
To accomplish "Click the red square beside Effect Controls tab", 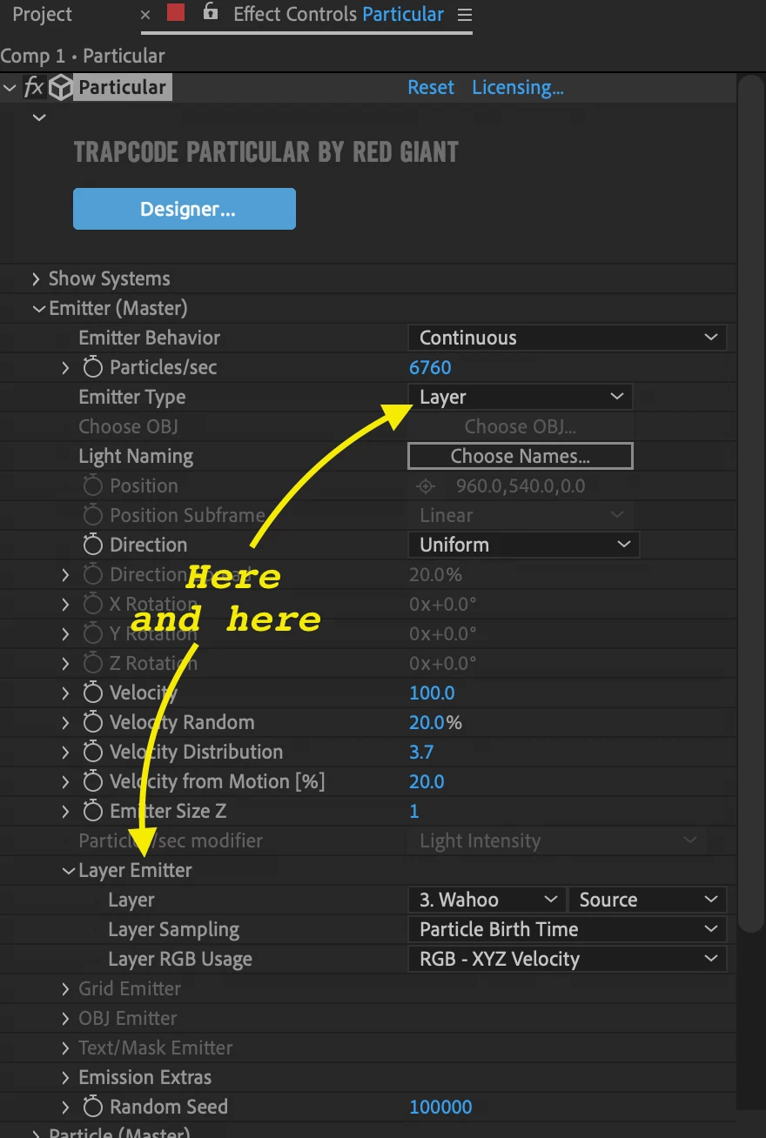I will (176, 13).
